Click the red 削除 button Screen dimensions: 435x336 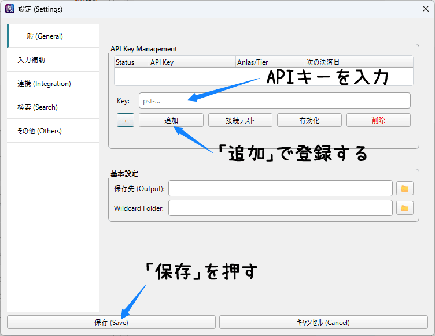click(x=378, y=121)
